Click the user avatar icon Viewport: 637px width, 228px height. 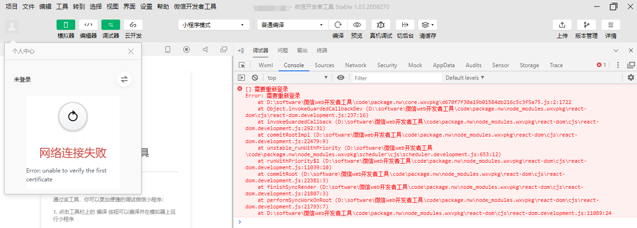[x=12, y=27]
